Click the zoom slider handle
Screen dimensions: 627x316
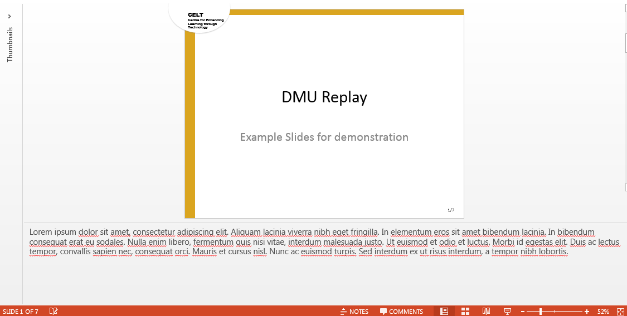[541, 312]
